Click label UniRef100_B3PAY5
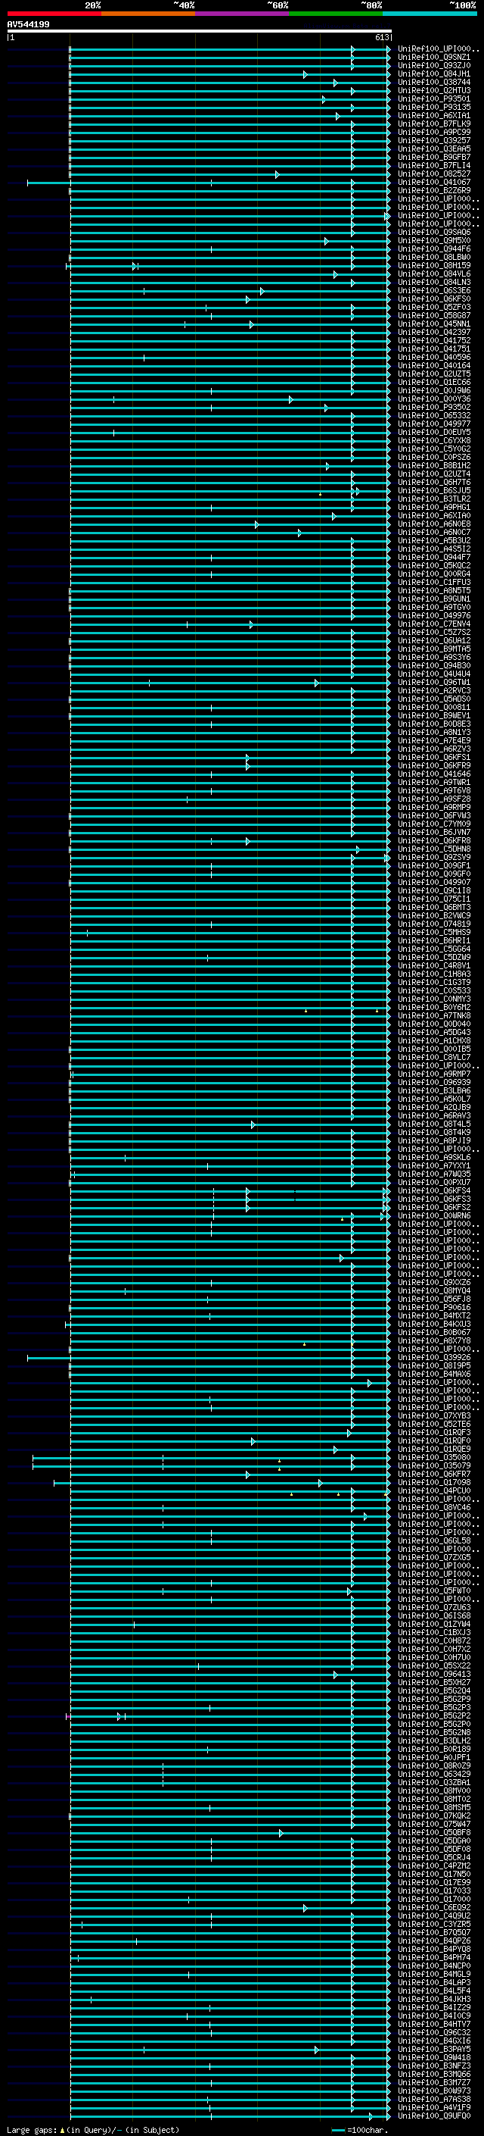The height and width of the screenshot is (2136, 484). [x=434, y=2049]
